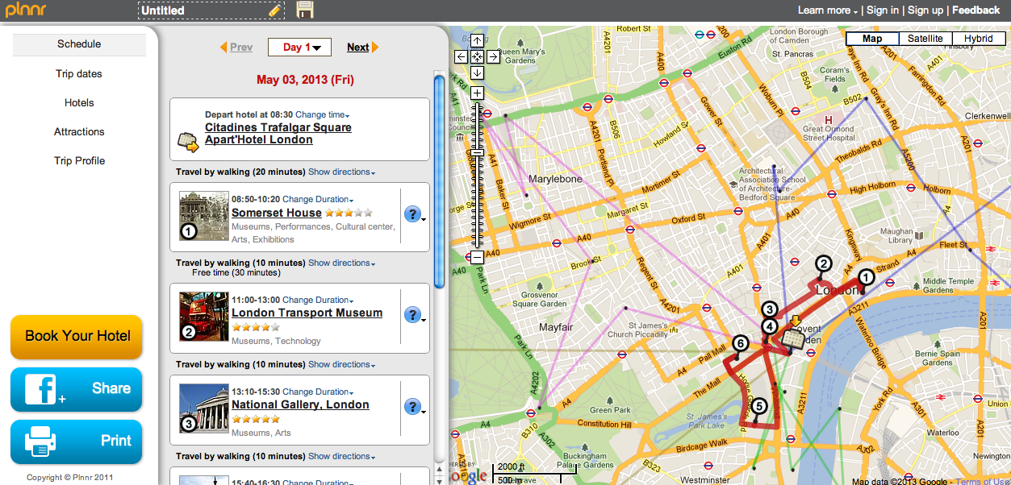Click the Print button

77,441
